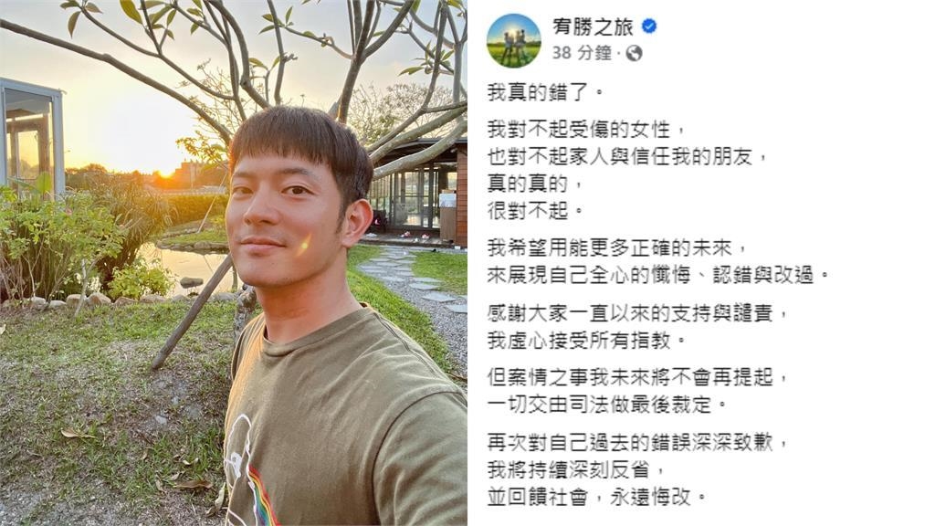Click the line 一切交由司法做最後裁定。

pos(607,405)
